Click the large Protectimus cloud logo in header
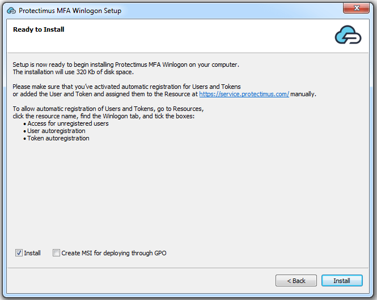Screen dimensions: 377x300 click(x=348, y=35)
